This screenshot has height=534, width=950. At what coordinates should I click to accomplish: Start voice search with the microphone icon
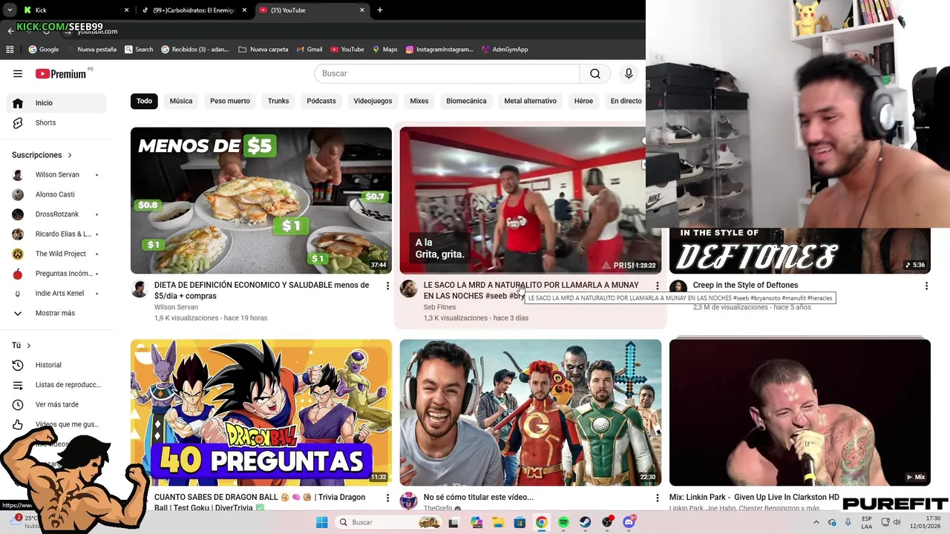coord(629,73)
